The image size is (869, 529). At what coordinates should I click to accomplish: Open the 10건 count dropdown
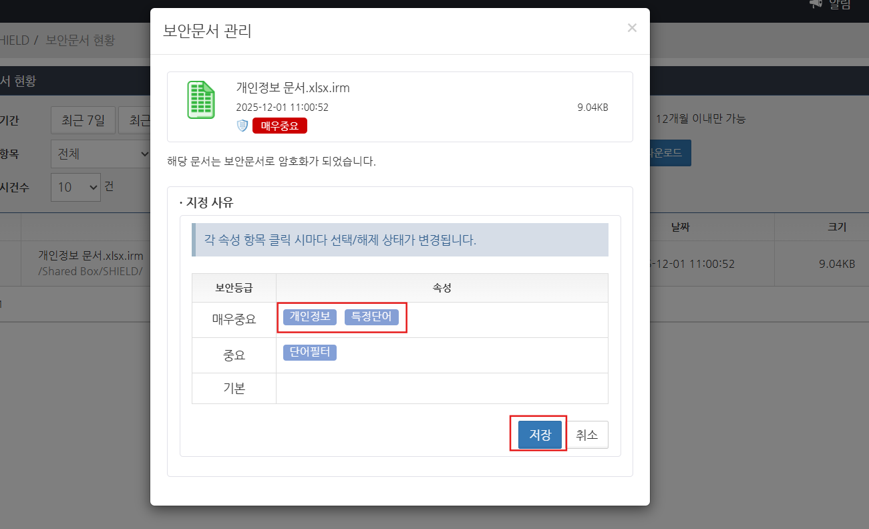tap(75, 187)
